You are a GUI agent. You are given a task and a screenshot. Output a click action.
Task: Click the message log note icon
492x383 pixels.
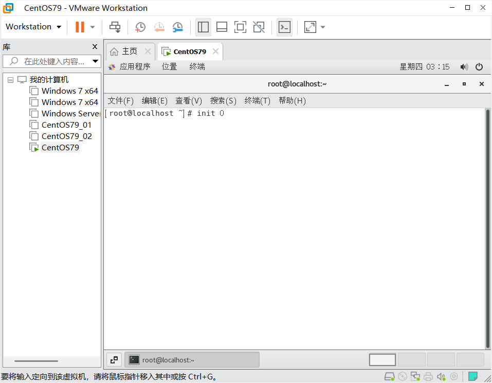(473, 376)
